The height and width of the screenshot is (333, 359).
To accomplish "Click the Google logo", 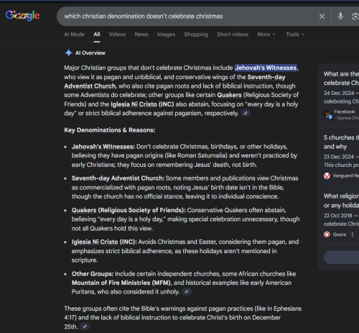I will (x=22, y=16).
